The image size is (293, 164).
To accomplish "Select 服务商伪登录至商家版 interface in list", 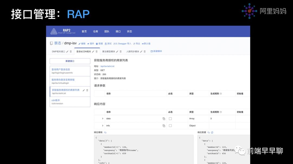I will tap(70, 81).
